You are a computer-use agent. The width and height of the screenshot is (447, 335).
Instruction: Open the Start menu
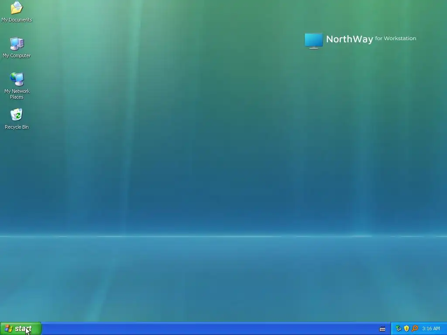tap(21, 329)
